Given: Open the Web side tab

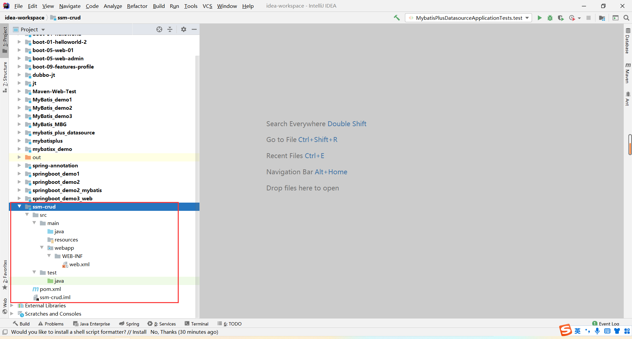Looking at the screenshot, I should pyautogui.click(x=5, y=306).
